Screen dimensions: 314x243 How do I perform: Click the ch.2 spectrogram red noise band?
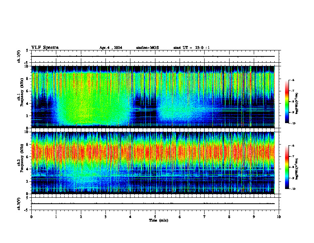[x=153, y=152]
